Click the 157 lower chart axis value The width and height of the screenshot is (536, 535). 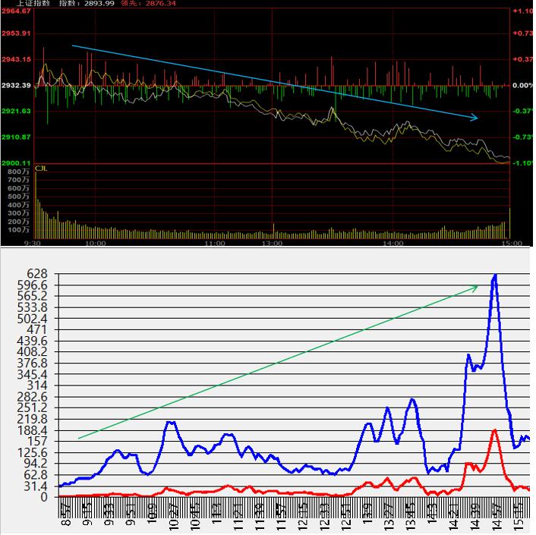click(x=37, y=442)
